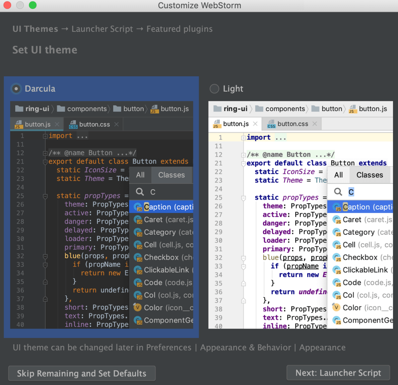
Task: Close button.js tab in Light preview
Action: tap(255, 124)
